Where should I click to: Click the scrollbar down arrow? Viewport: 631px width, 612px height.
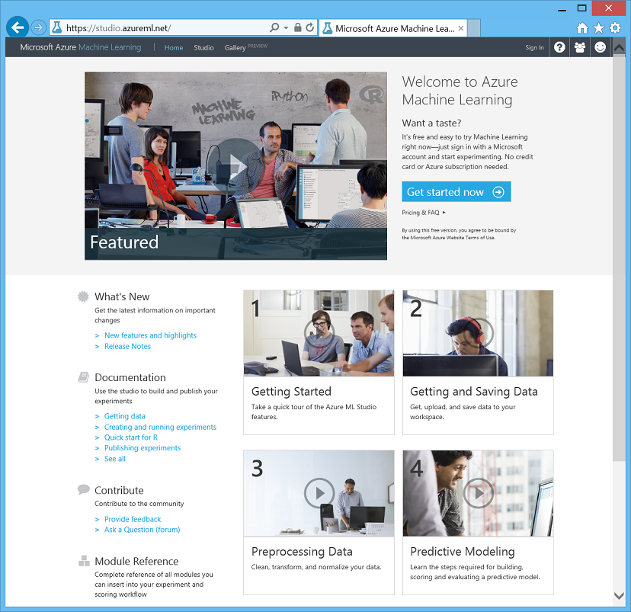click(x=619, y=595)
